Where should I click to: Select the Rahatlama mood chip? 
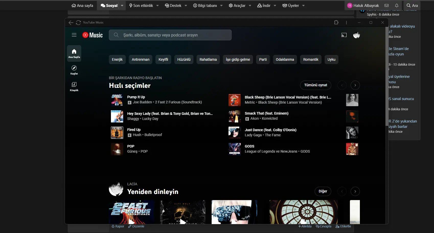208,59
